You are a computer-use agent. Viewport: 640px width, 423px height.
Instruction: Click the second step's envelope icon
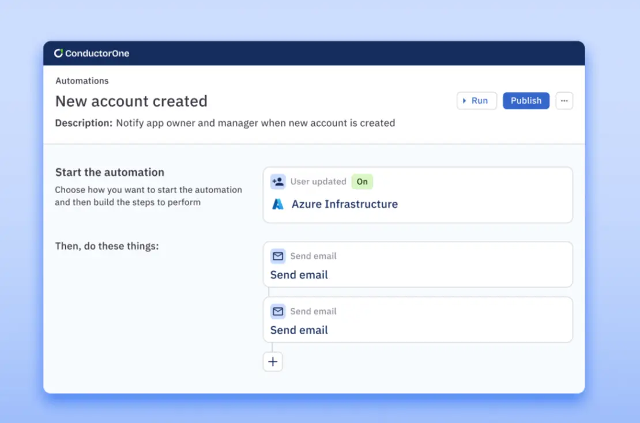coord(278,312)
